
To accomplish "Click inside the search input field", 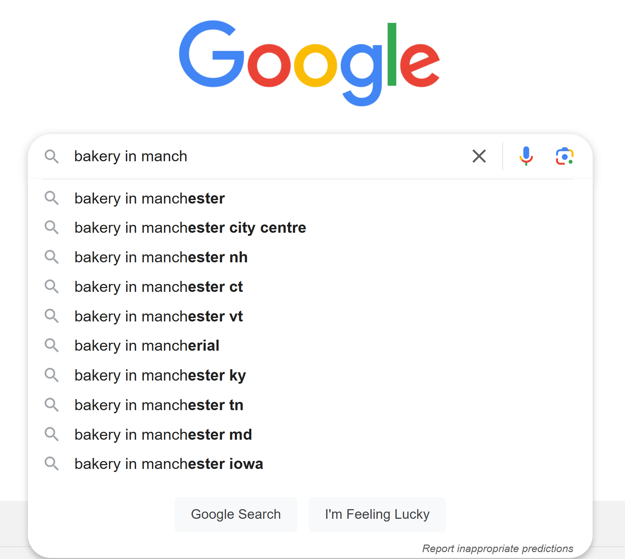I will 241,156.
